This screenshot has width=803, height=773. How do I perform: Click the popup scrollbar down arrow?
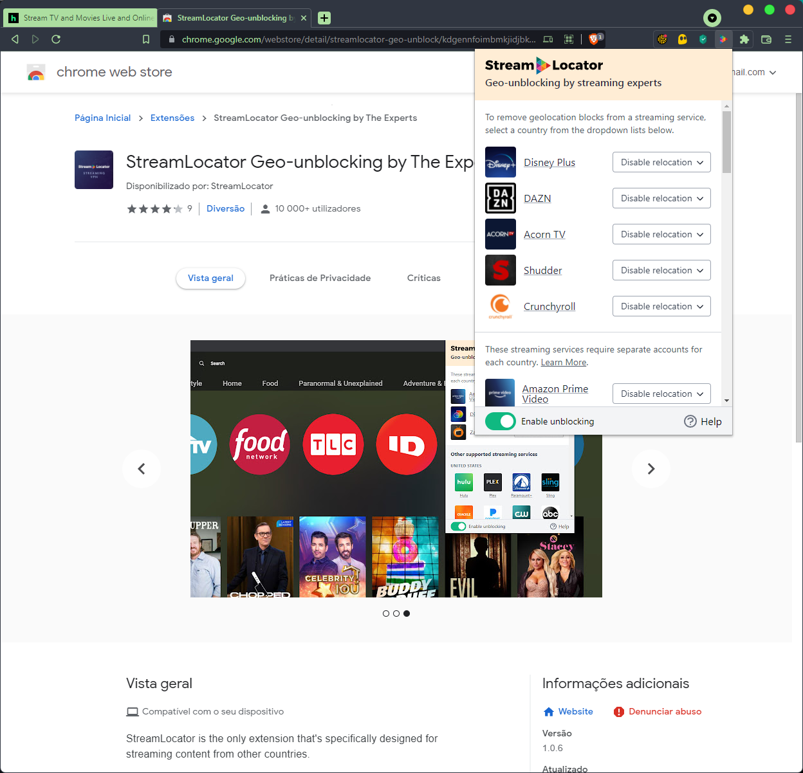tap(726, 401)
